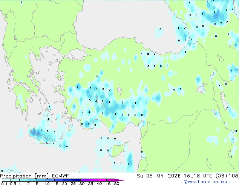
Task: Click the Cyprus island on the map
Action: point(118,150)
